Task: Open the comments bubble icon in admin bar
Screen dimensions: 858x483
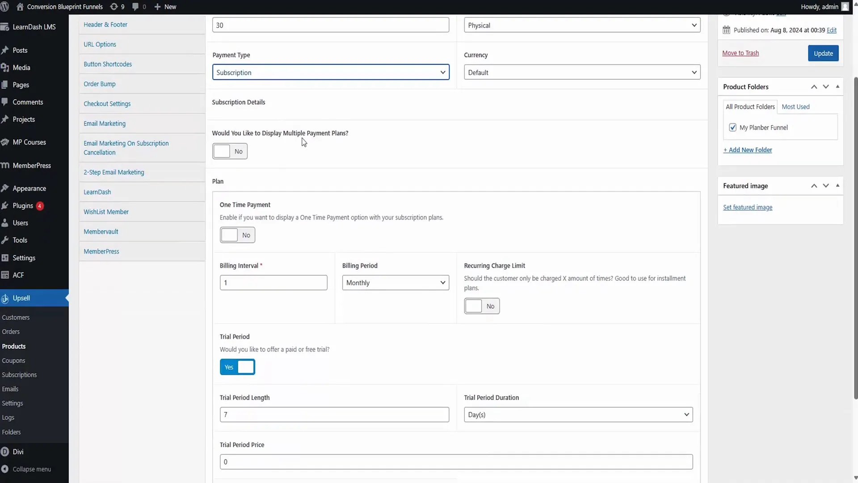Action: click(135, 7)
